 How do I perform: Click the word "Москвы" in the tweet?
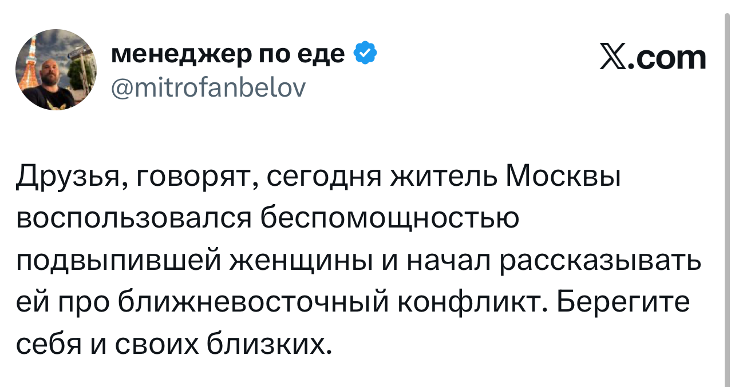coord(565,177)
